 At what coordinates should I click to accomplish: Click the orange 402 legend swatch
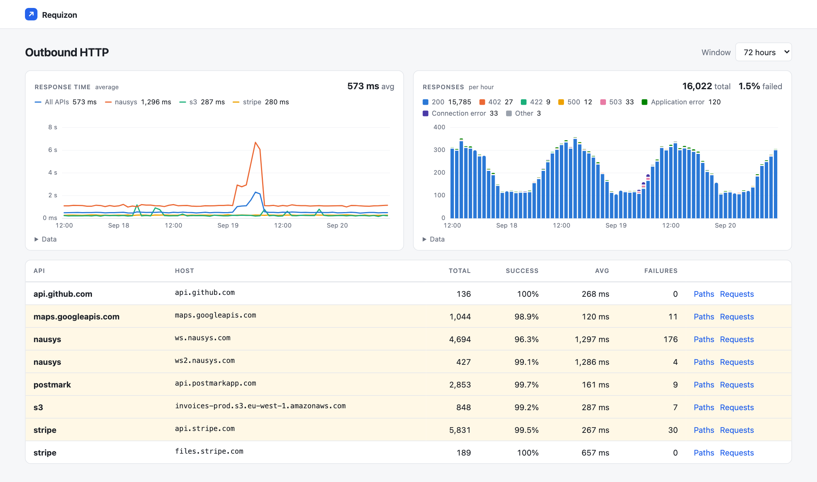[482, 102]
